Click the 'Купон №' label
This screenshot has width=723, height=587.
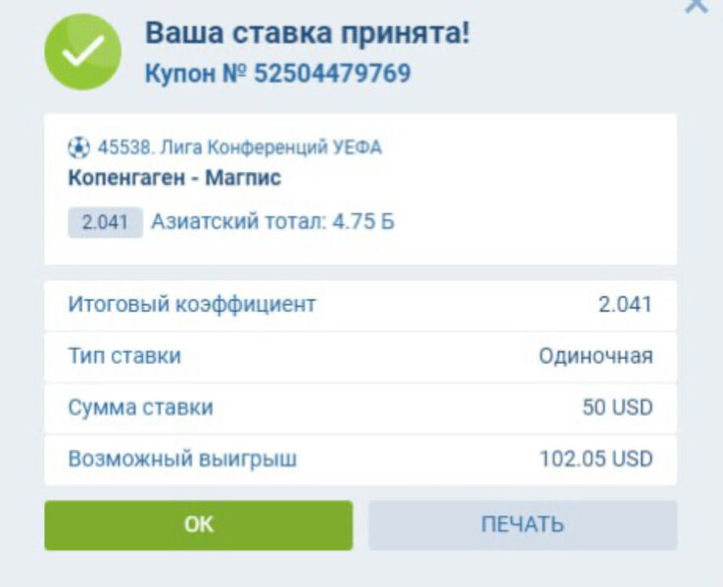(x=196, y=73)
